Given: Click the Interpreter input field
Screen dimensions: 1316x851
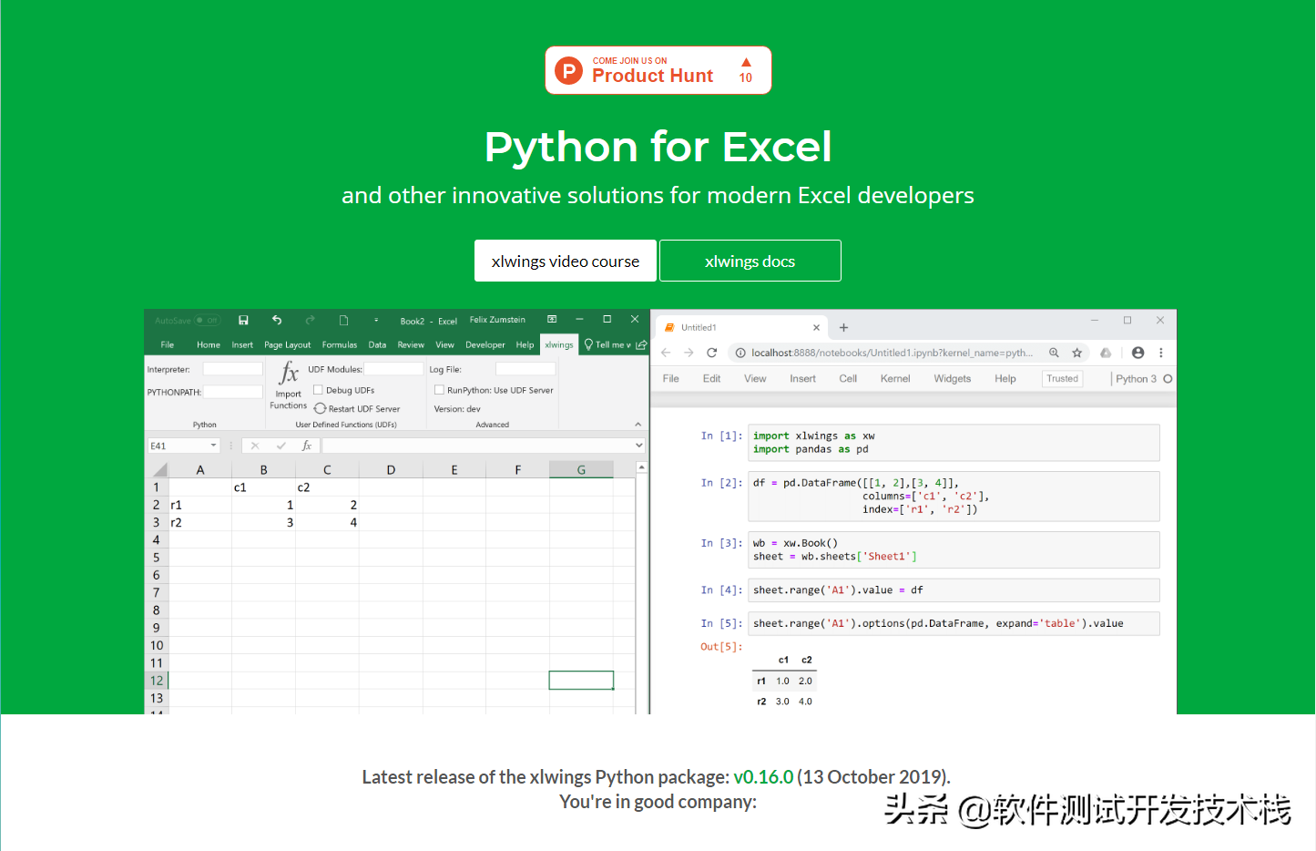Looking at the screenshot, I should pos(233,369).
